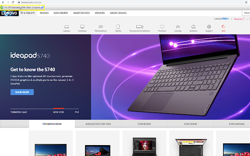This screenshot has height=156, width=250.
Task: Open the LenovoPRO link
Action: 221,19
